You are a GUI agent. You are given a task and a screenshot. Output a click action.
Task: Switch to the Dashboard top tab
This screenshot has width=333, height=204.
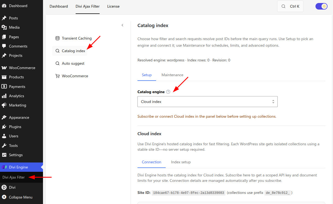click(x=59, y=6)
